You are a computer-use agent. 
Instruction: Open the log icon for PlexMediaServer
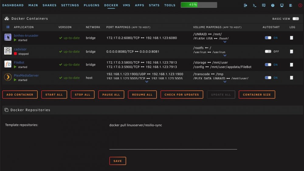click(x=292, y=78)
